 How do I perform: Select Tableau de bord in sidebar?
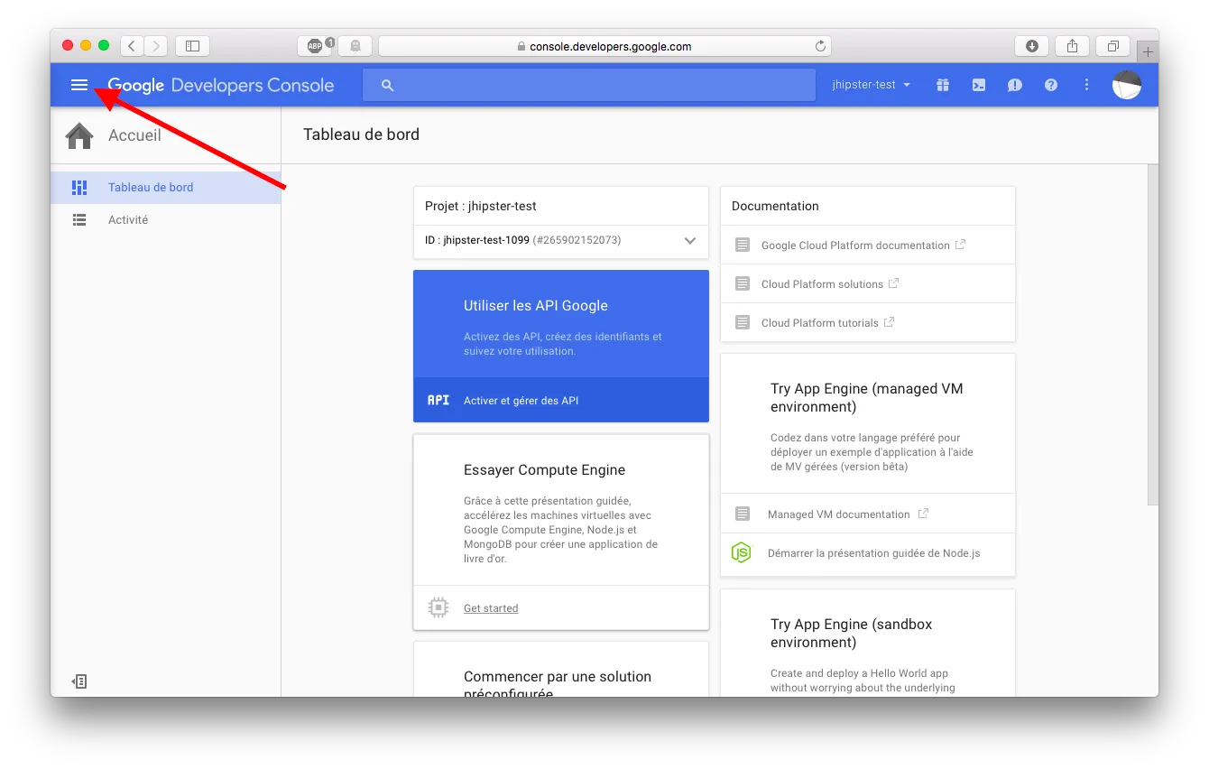click(166, 188)
